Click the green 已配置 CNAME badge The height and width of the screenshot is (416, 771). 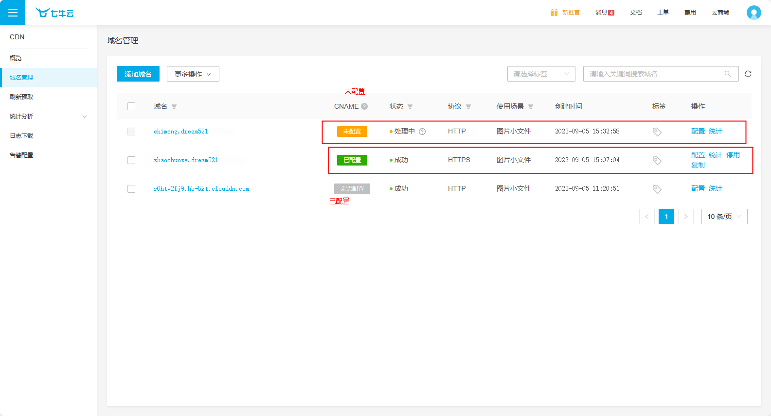(352, 160)
